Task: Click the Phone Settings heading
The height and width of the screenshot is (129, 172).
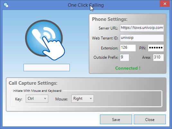Action: pyautogui.click(x=110, y=19)
